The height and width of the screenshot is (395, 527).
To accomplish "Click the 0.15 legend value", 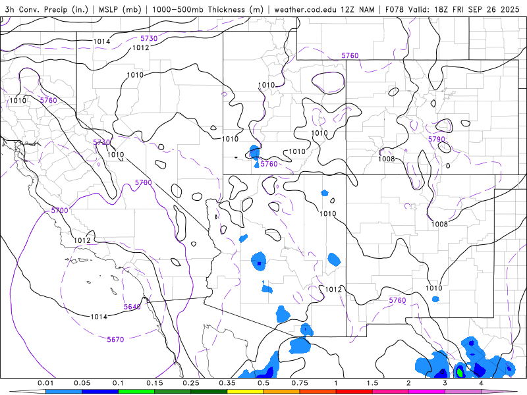I will [155, 383].
